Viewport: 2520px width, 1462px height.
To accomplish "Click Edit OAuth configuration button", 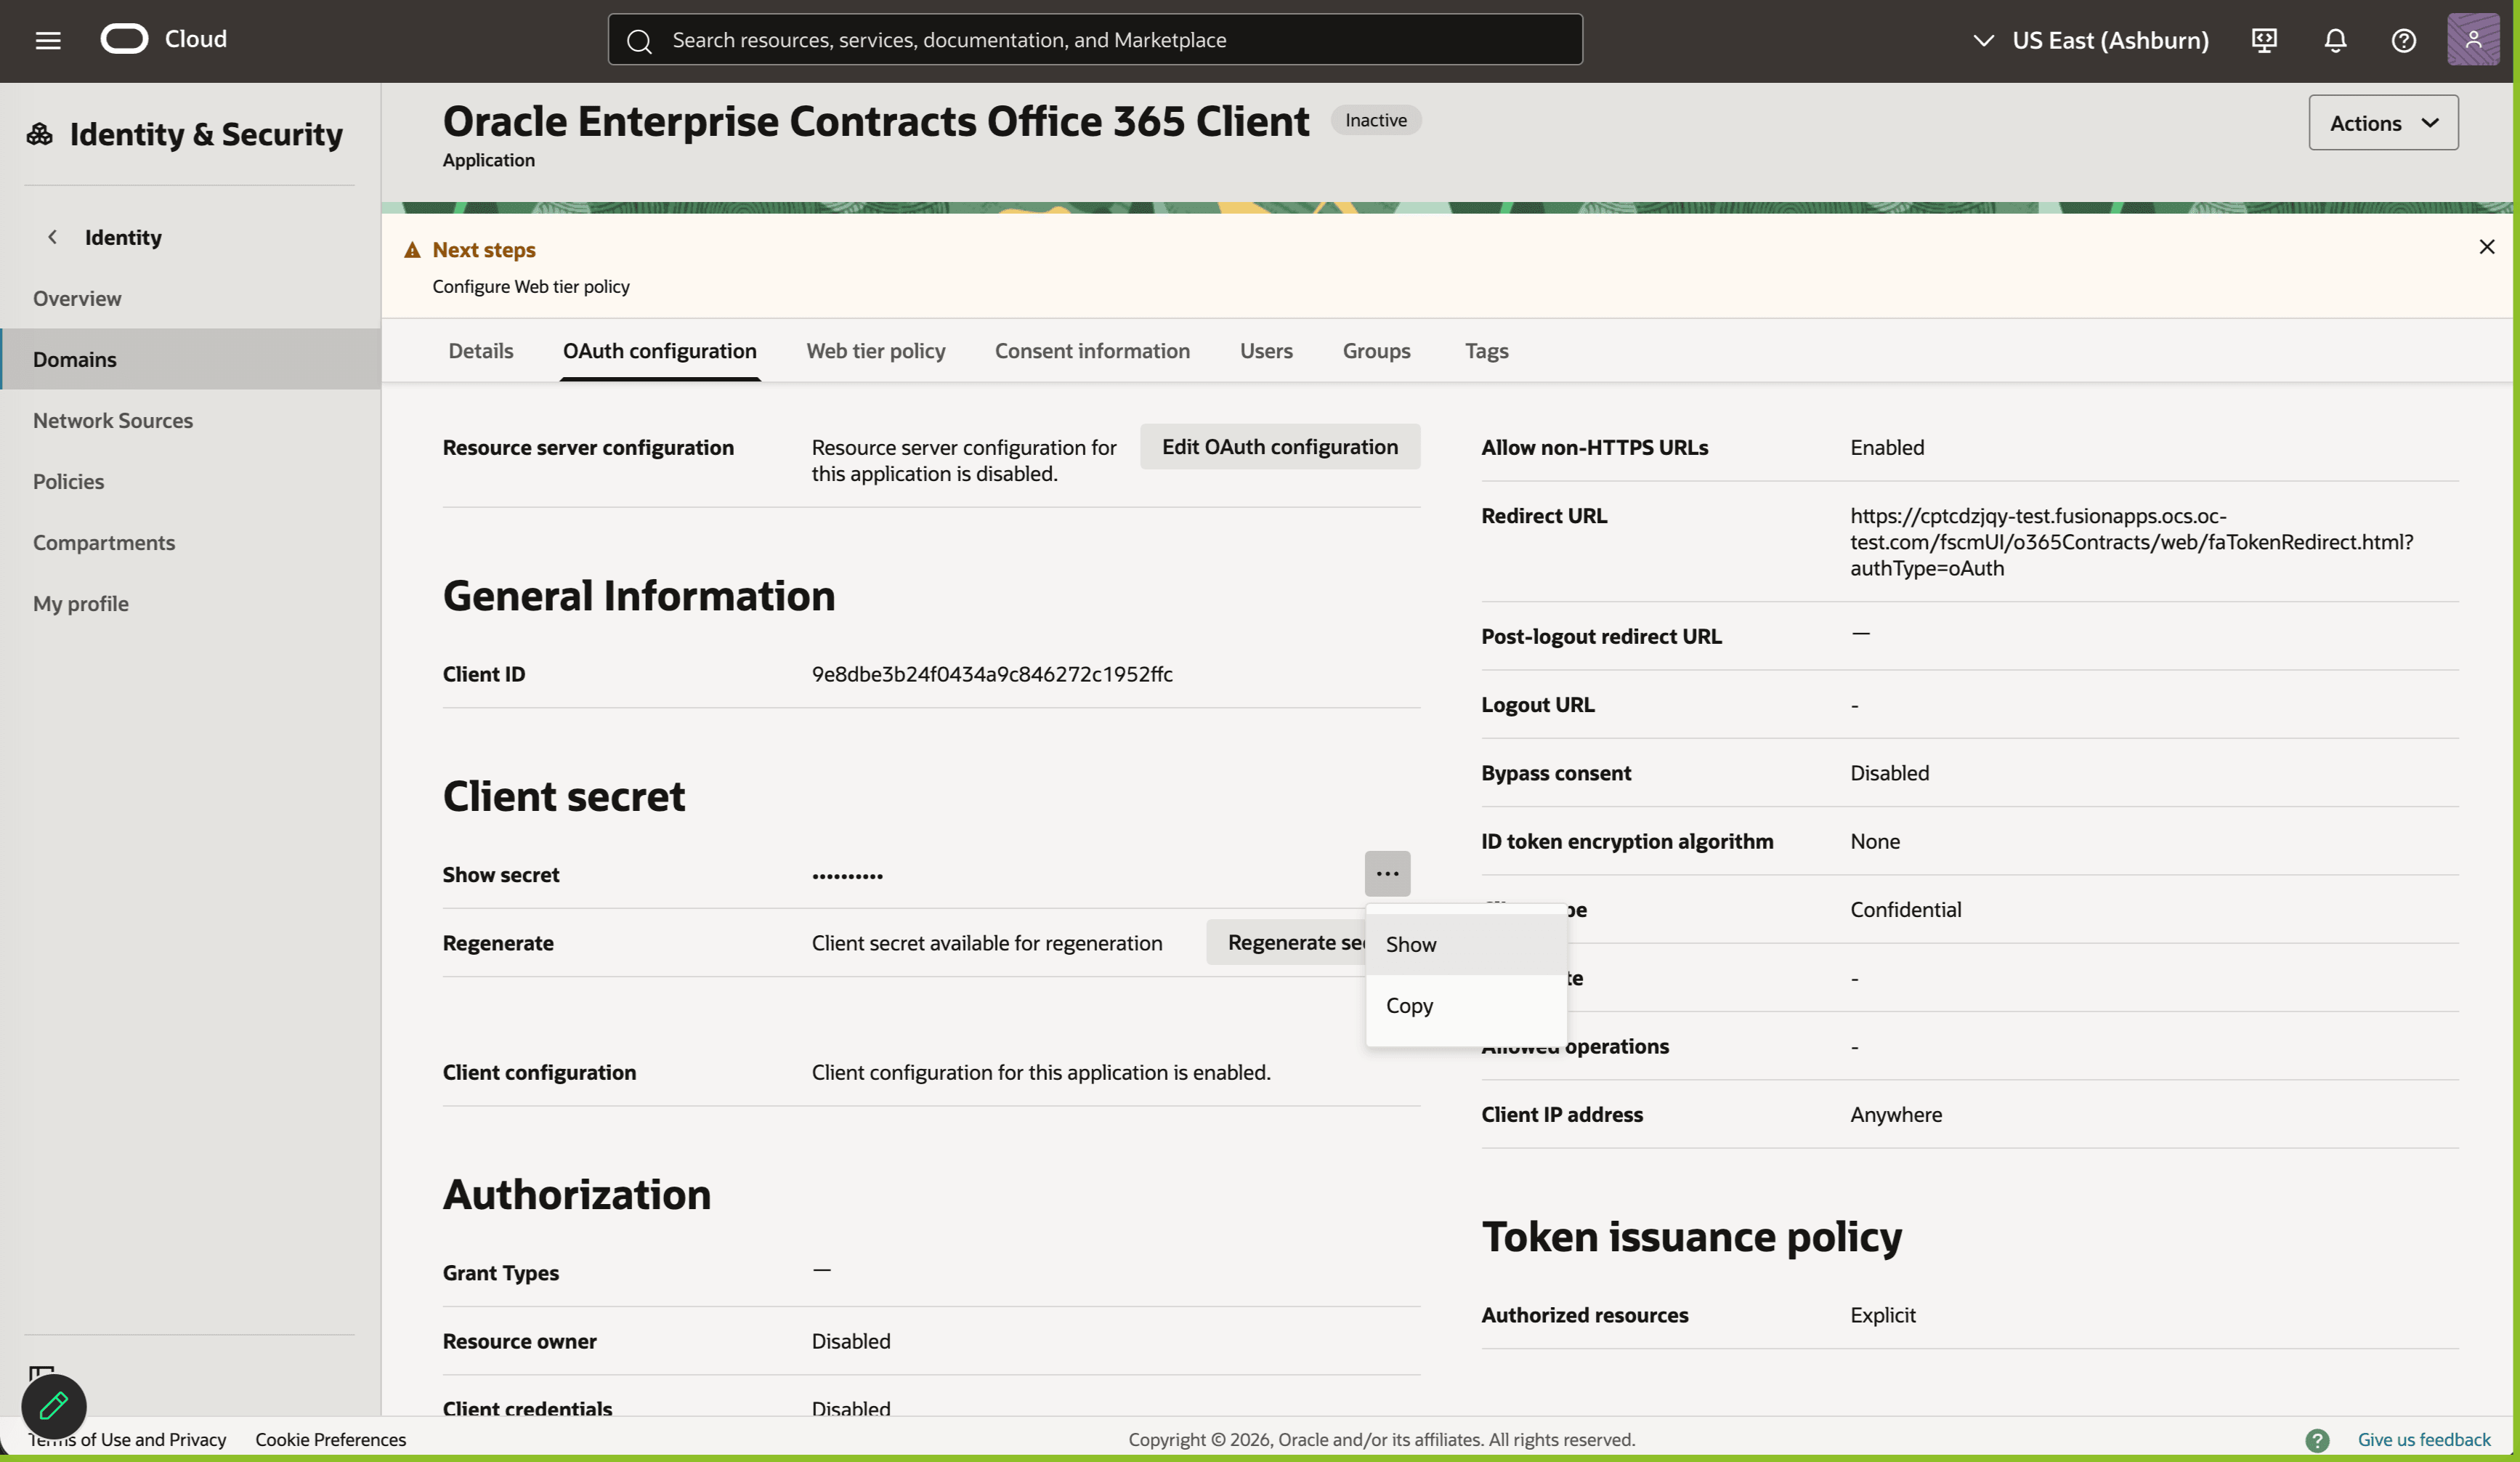I will [x=1280, y=447].
